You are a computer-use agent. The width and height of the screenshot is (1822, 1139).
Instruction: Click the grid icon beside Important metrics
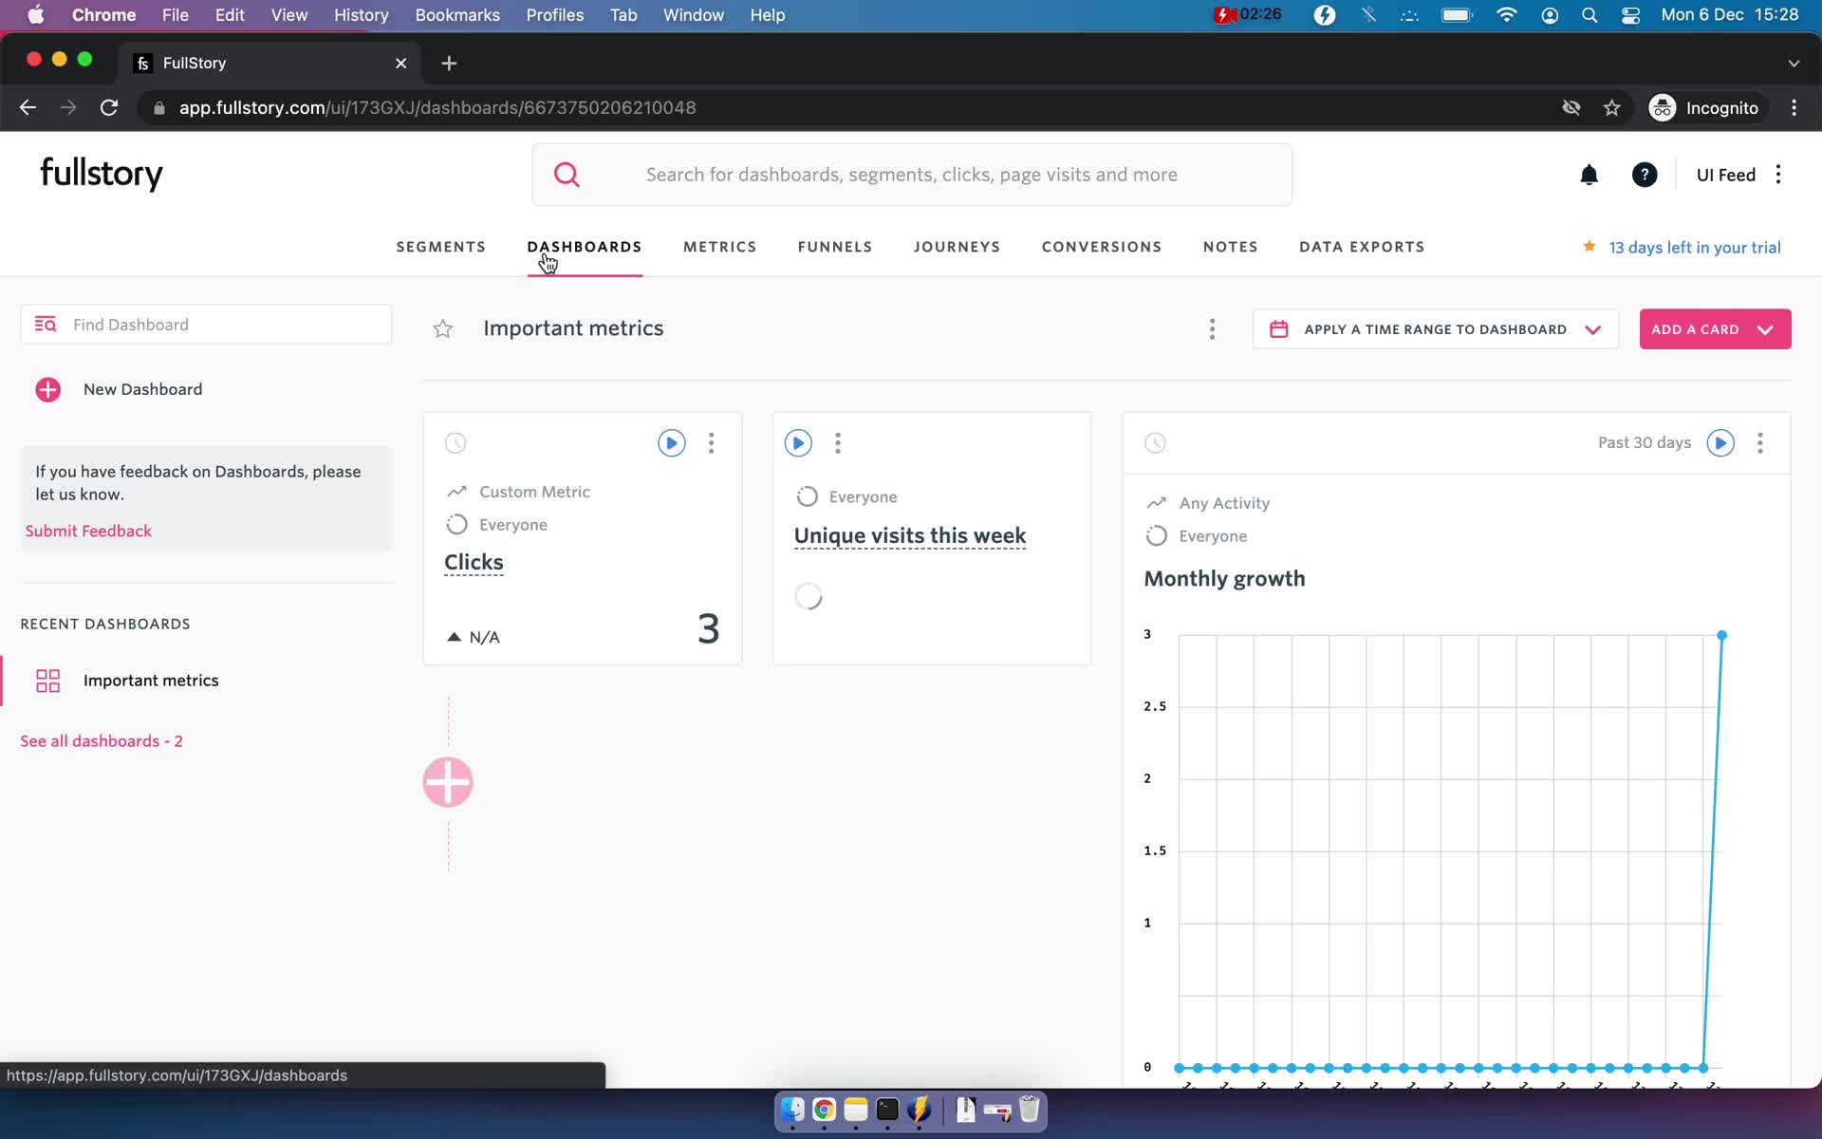[48, 681]
